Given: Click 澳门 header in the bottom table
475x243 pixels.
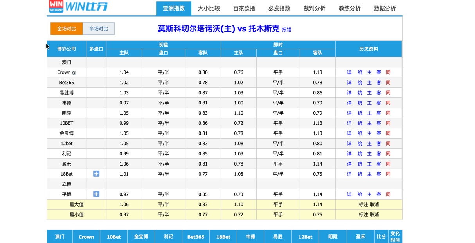Looking at the screenshot, I should (60, 237).
